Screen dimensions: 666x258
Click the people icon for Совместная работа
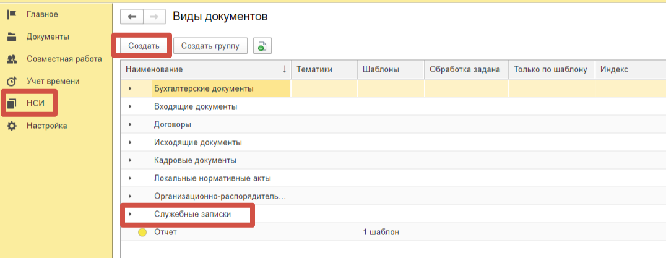tap(11, 59)
